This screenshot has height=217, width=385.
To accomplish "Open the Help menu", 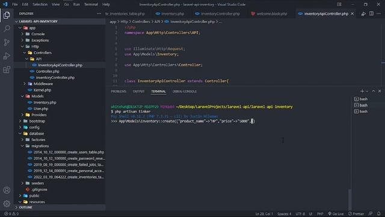I will click(106, 4).
